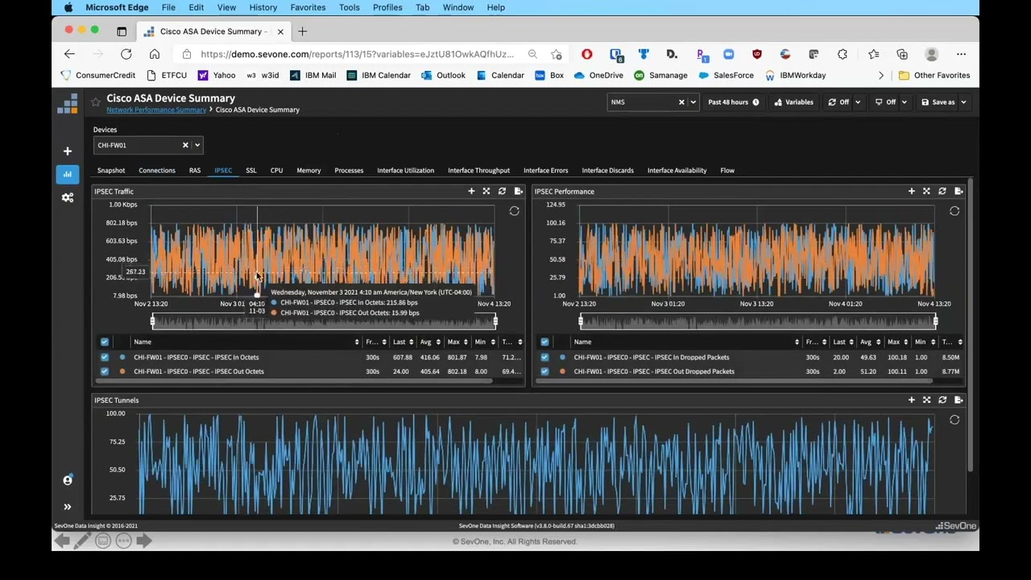Clear the CHI-FW01 device selection
Screen dimensions: 1031x580
(x=185, y=146)
